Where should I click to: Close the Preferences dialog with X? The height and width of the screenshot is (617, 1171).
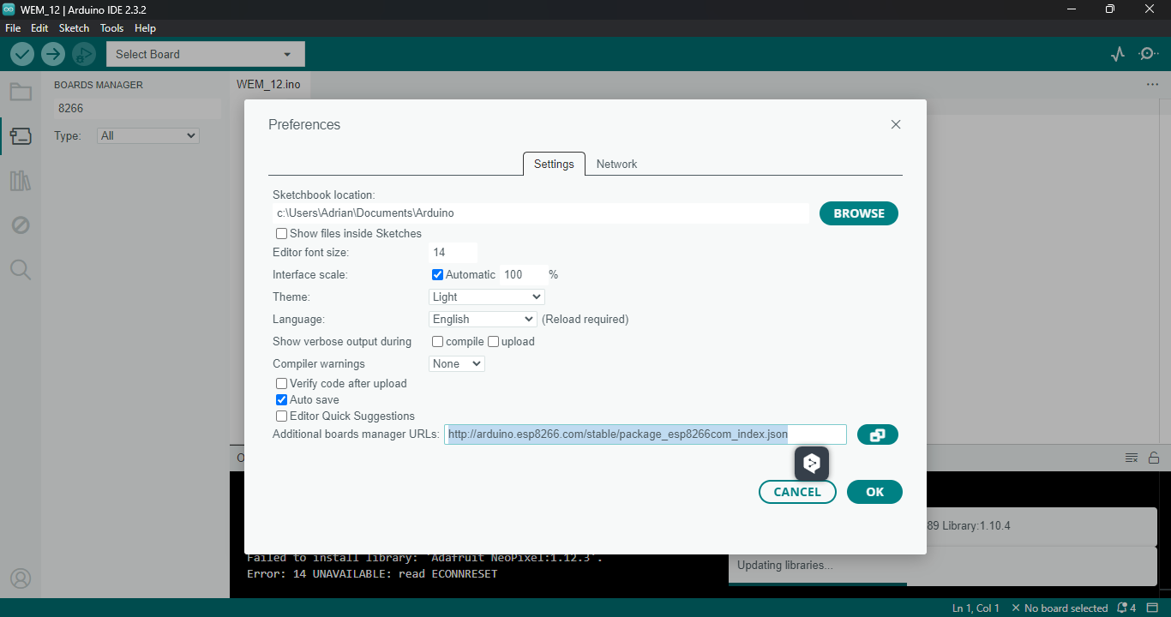point(896,124)
